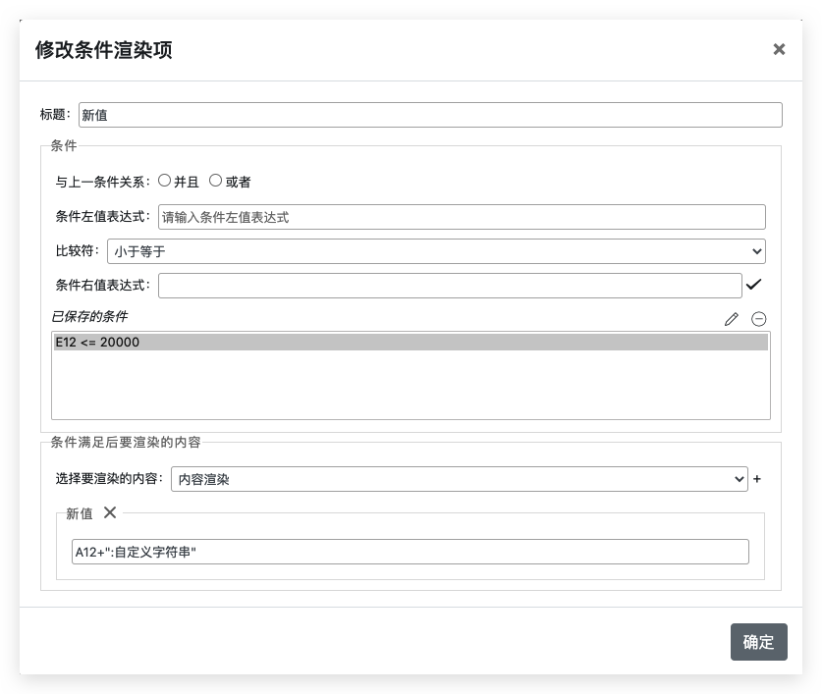822x694 pixels.
Task: Click the 确定 button
Action: pyautogui.click(x=758, y=642)
